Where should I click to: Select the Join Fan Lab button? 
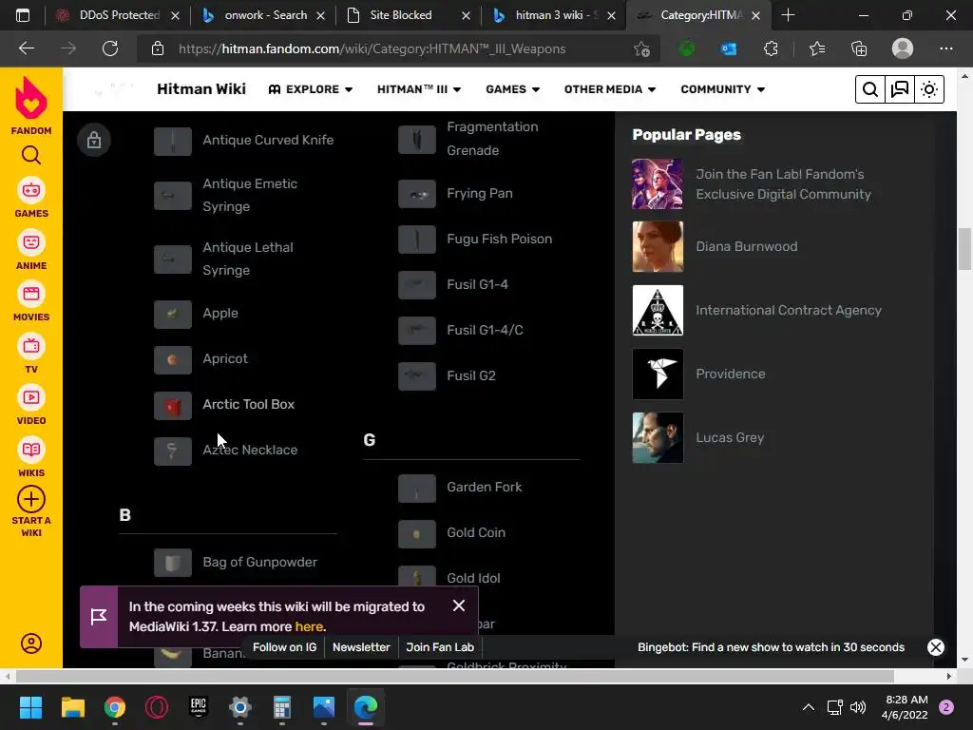[x=440, y=646]
